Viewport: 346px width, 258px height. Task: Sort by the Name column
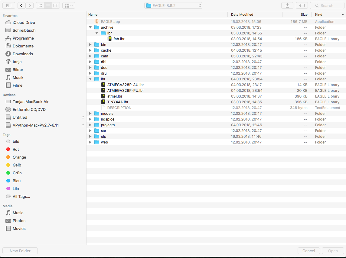click(x=157, y=15)
